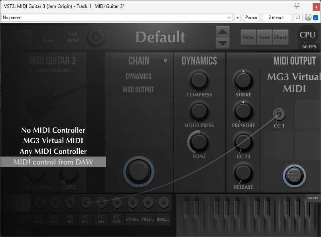Screen dimensions: 321x237
Task: Click the preset down arrow
Action: click(223, 43)
